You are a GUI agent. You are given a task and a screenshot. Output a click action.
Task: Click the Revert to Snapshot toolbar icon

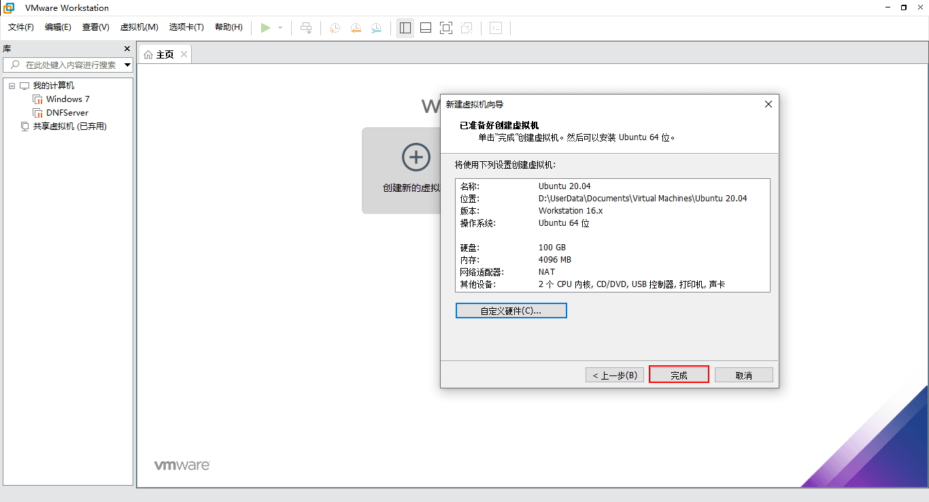pos(356,28)
